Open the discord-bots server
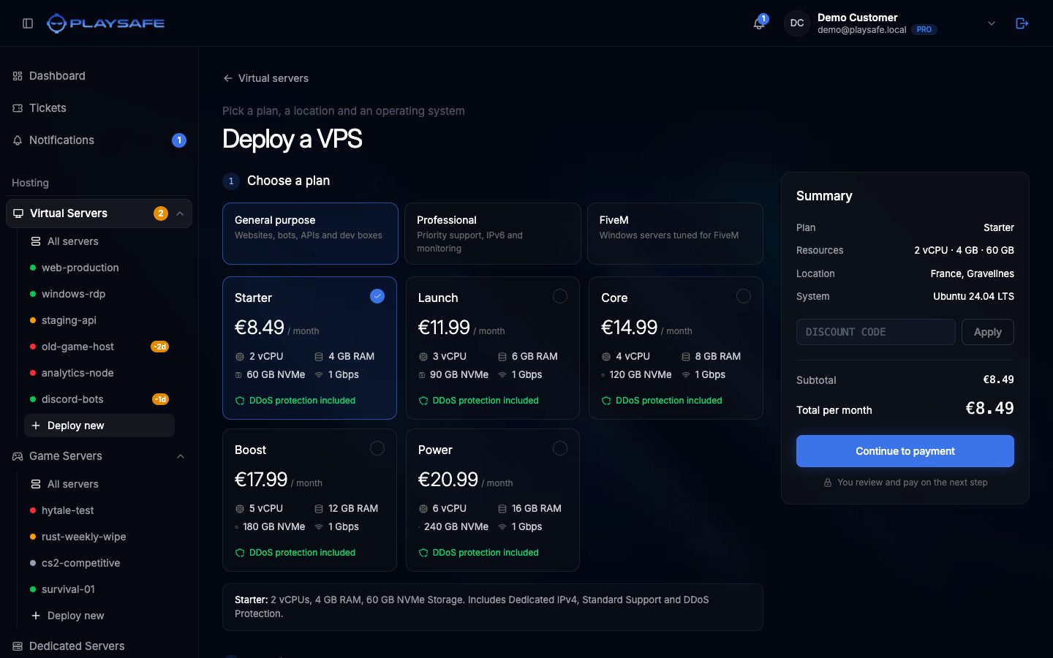Screen dimensions: 1053x658 [99, 399]
